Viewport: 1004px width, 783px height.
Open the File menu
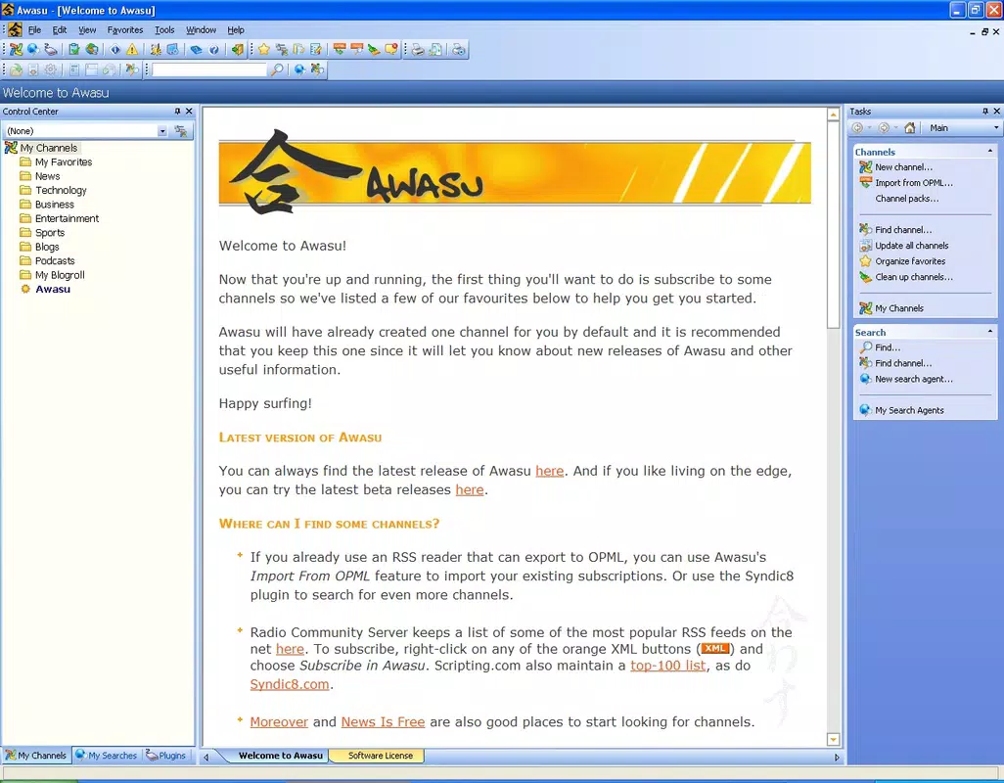[34, 29]
